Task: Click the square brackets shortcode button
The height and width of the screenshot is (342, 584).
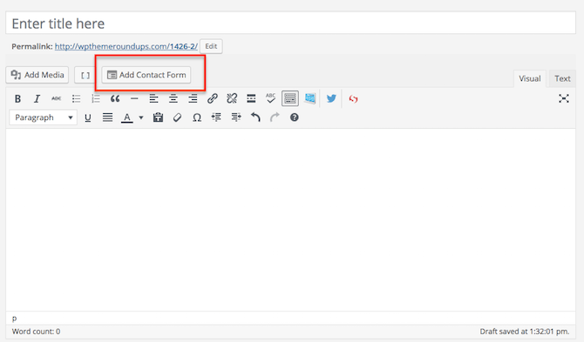Action: tap(85, 76)
